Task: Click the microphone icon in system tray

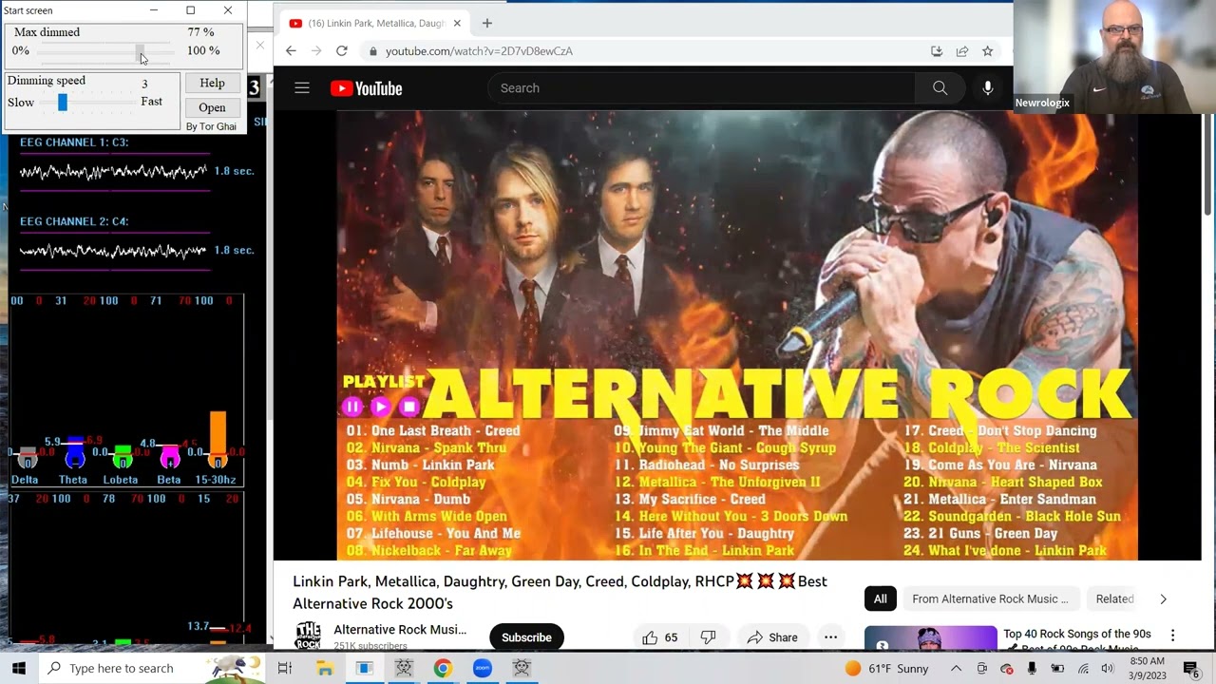Action: 1032,668
